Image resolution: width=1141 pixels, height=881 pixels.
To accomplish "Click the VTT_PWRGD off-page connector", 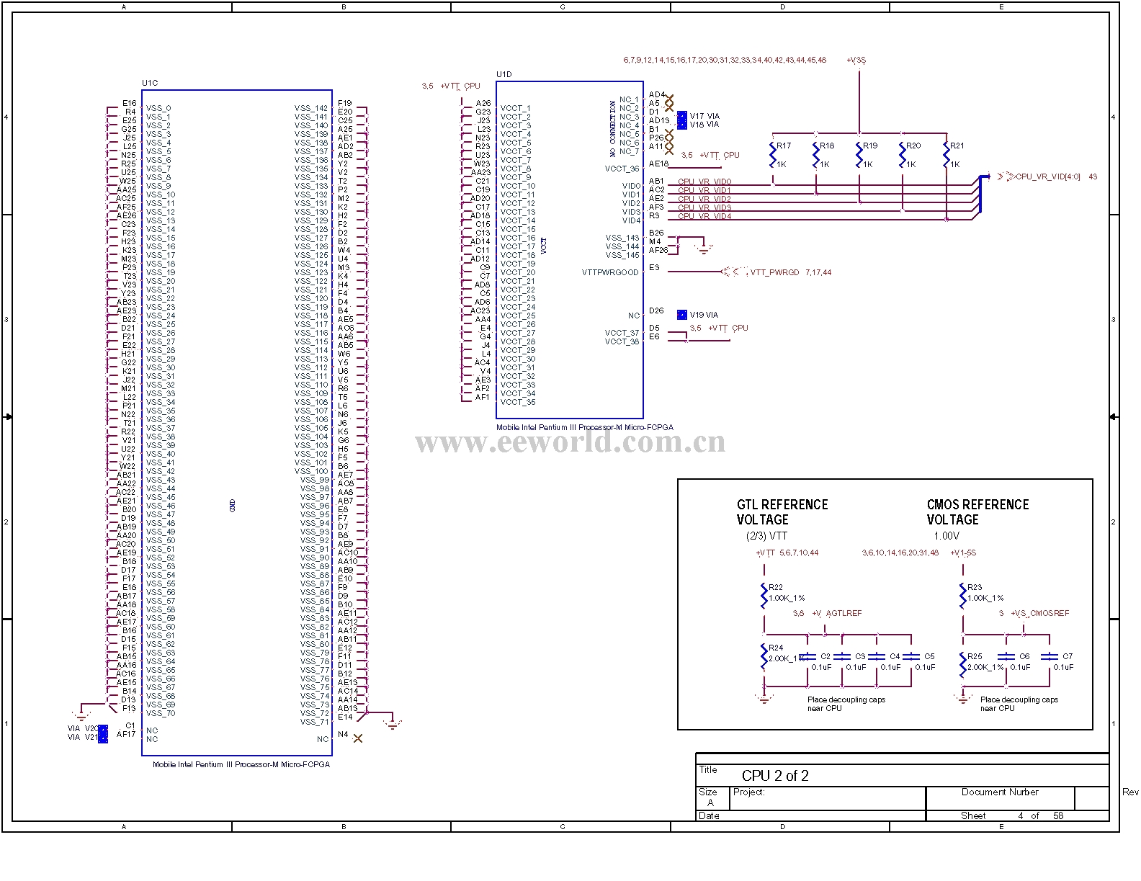I will point(735,272).
